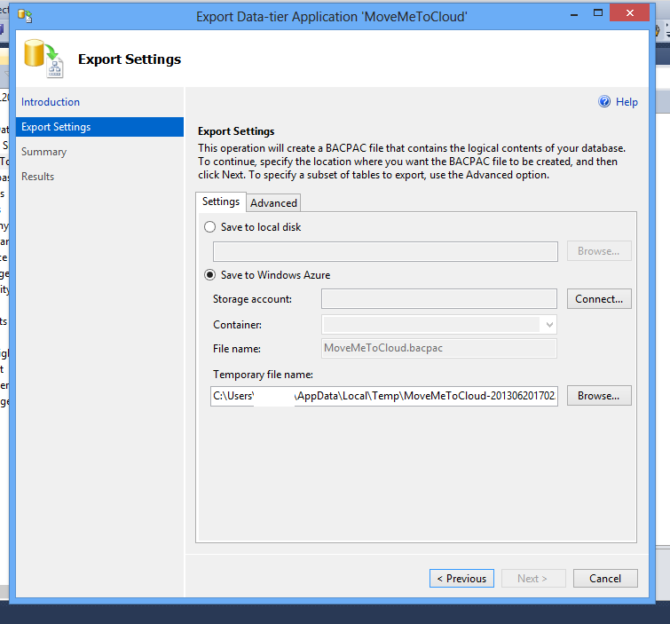Viewport: 670px width, 624px height.
Task: Click the Temporary file name text field
Action: coord(383,396)
